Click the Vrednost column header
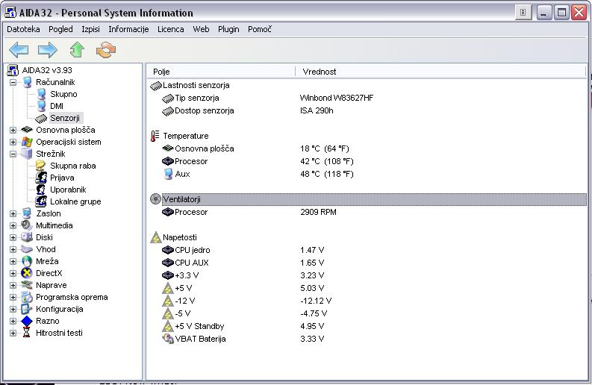 point(440,72)
